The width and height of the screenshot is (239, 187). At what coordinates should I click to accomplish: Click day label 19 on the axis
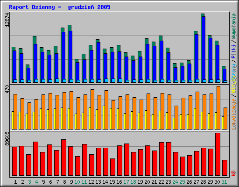point(140,182)
